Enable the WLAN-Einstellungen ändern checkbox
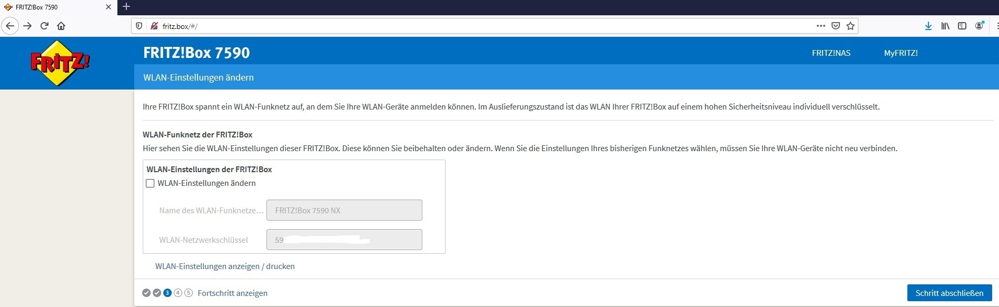Image resolution: width=999 pixels, height=307 pixels. point(150,183)
